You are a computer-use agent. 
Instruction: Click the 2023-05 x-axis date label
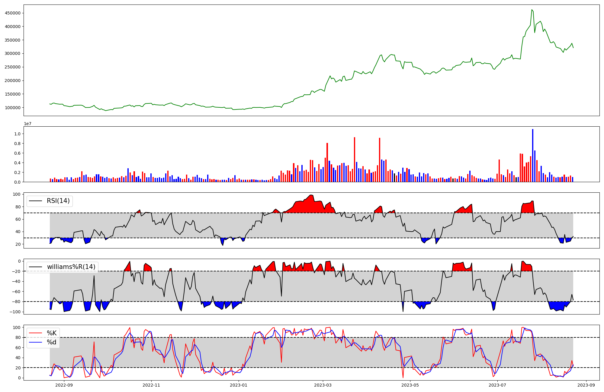tap(410, 385)
